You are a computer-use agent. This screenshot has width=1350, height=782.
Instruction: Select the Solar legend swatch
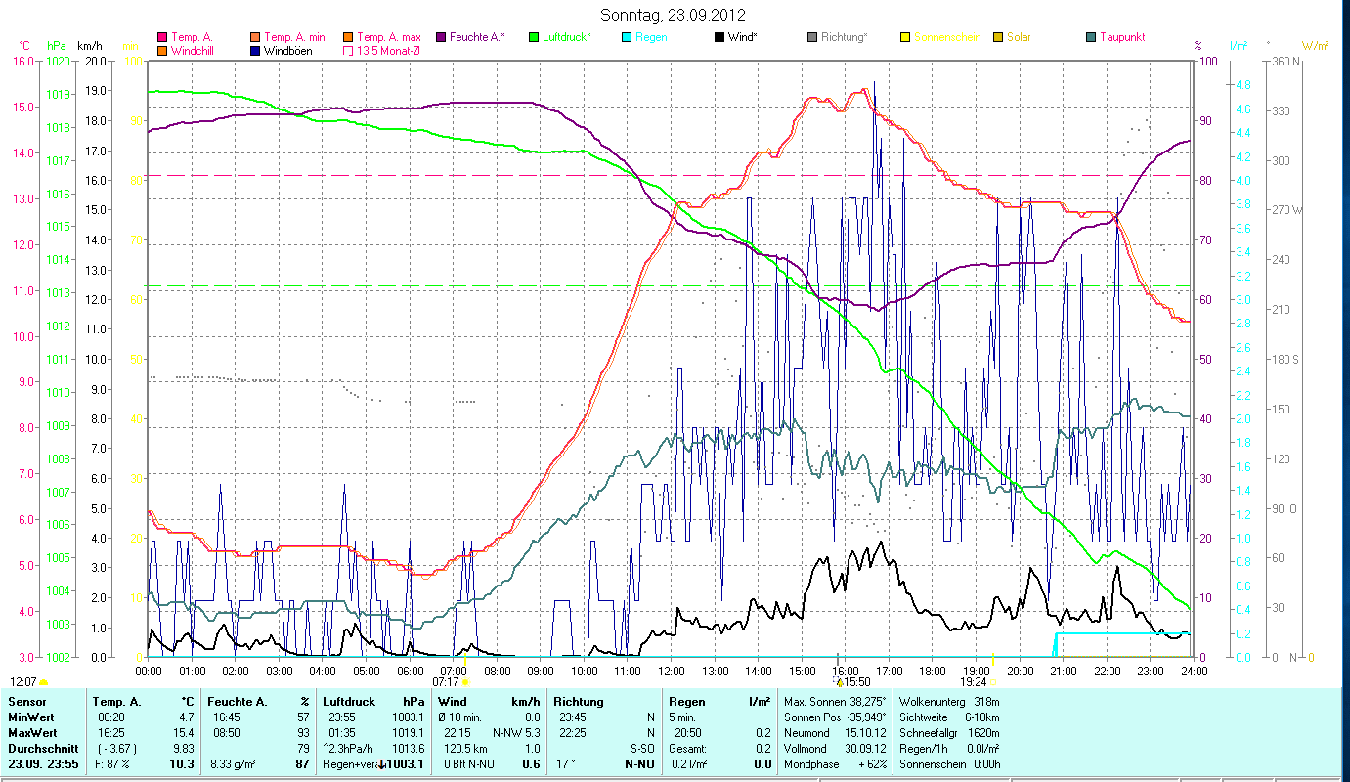tap(998, 37)
